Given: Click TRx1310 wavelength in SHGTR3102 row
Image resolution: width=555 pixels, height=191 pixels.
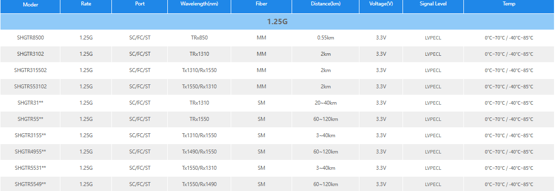Looking at the screenshot, I should click(200, 54).
